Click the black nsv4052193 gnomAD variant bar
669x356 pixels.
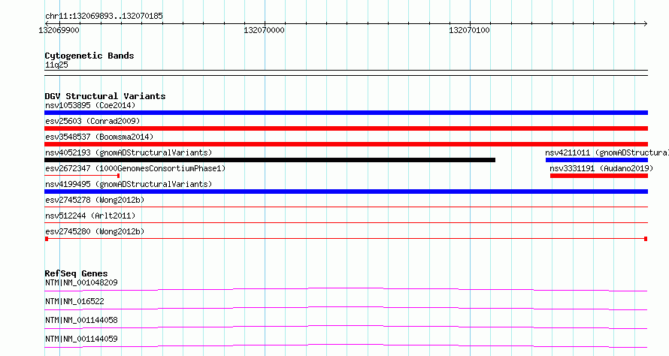(x=270, y=160)
